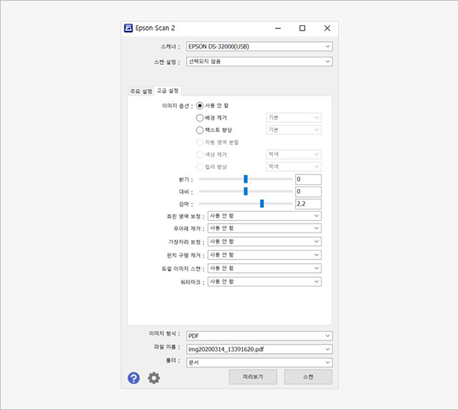458x410 pixels.
Task: Click the 스캔 button
Action: (x=308, y=376)
